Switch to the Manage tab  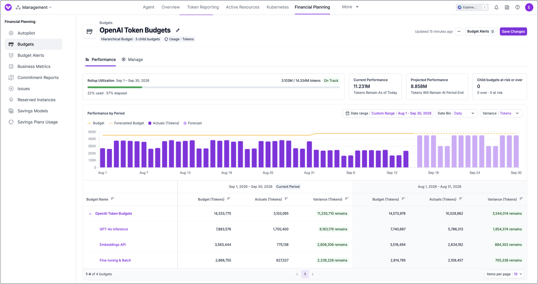(132, 59)
